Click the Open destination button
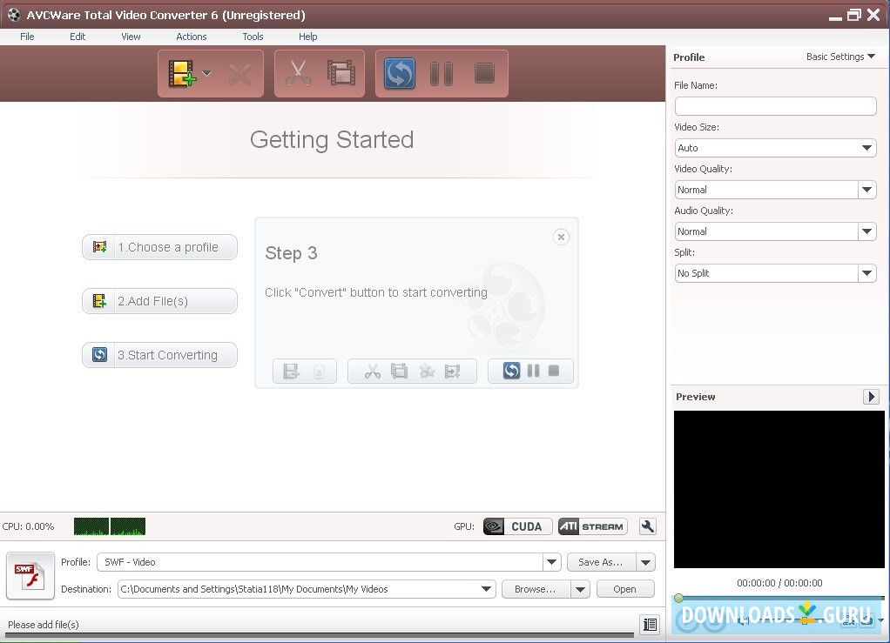This screenshot has height=643, width=890. [625, 589]
